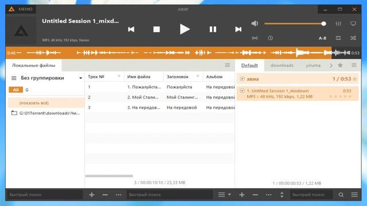Open more library options ellipsis
Viewport: 367px width, 206px height.
click(x=119, y=195)
